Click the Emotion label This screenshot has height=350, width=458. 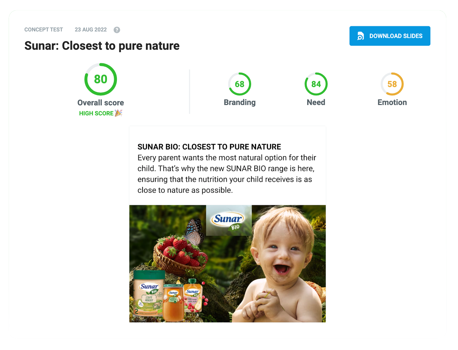(392, 102)
